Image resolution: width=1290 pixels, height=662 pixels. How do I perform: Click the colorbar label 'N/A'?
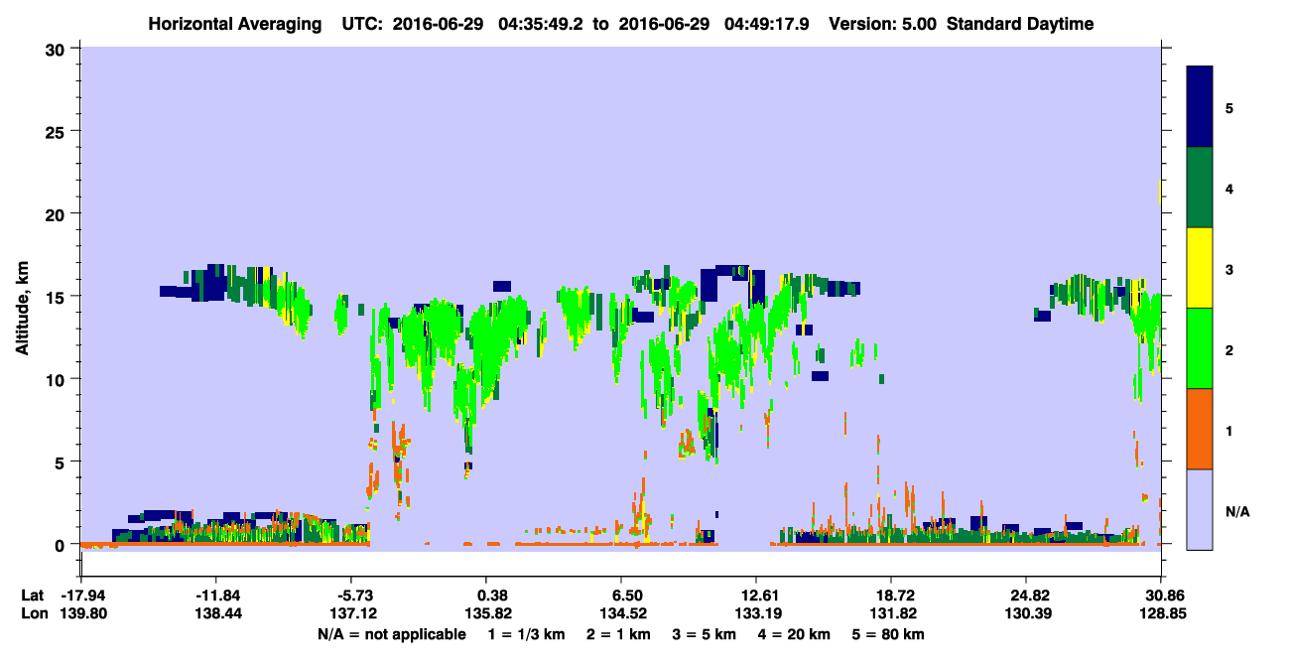click(x=1237, y=512)
